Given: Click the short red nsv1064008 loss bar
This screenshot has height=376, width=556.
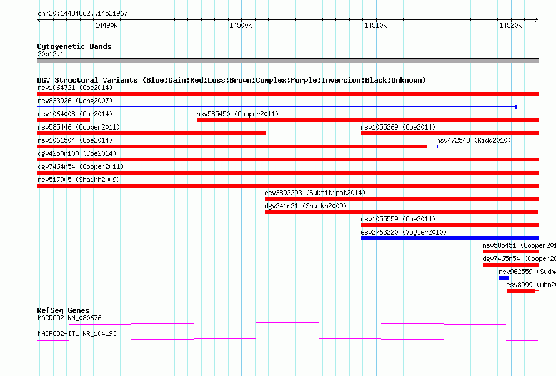Looking at the screenshot, I should pos(63,120).
